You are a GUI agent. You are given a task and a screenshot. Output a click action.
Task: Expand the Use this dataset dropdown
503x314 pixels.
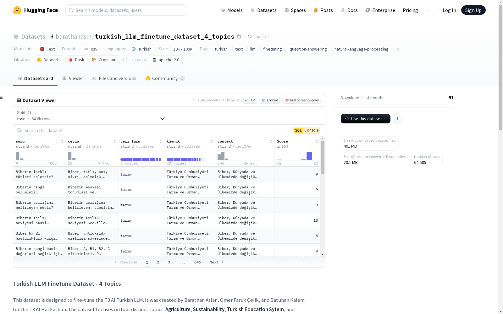(366, 119)
